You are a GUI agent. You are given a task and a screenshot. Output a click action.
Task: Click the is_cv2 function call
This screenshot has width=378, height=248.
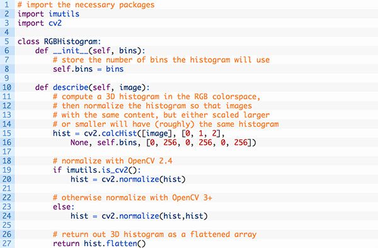pos(115,170)
